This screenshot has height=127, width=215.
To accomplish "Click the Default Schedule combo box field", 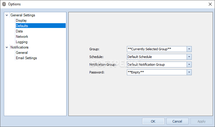I will tap(157, 57).
